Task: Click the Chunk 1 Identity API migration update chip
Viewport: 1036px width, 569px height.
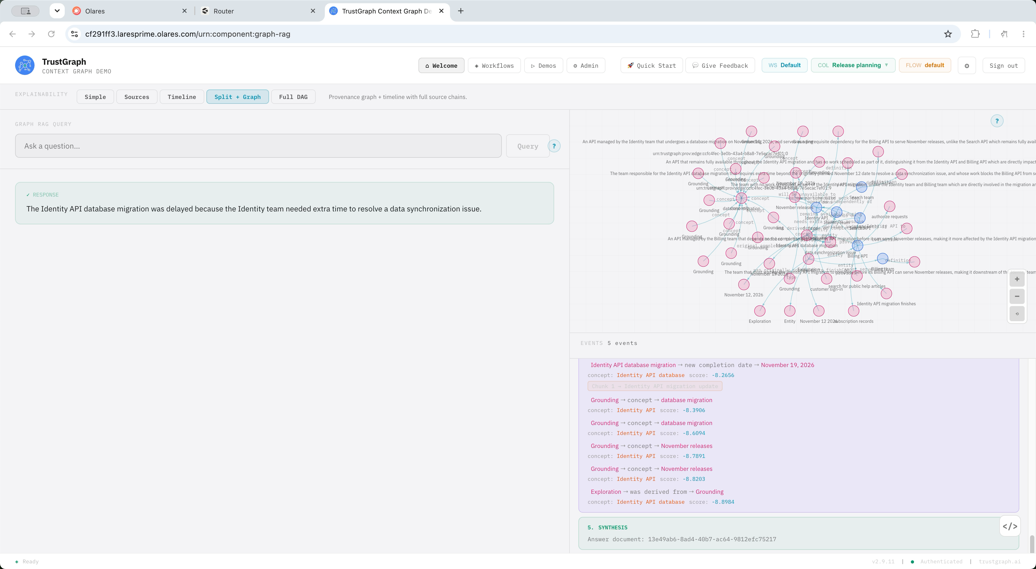Action: 655,386
